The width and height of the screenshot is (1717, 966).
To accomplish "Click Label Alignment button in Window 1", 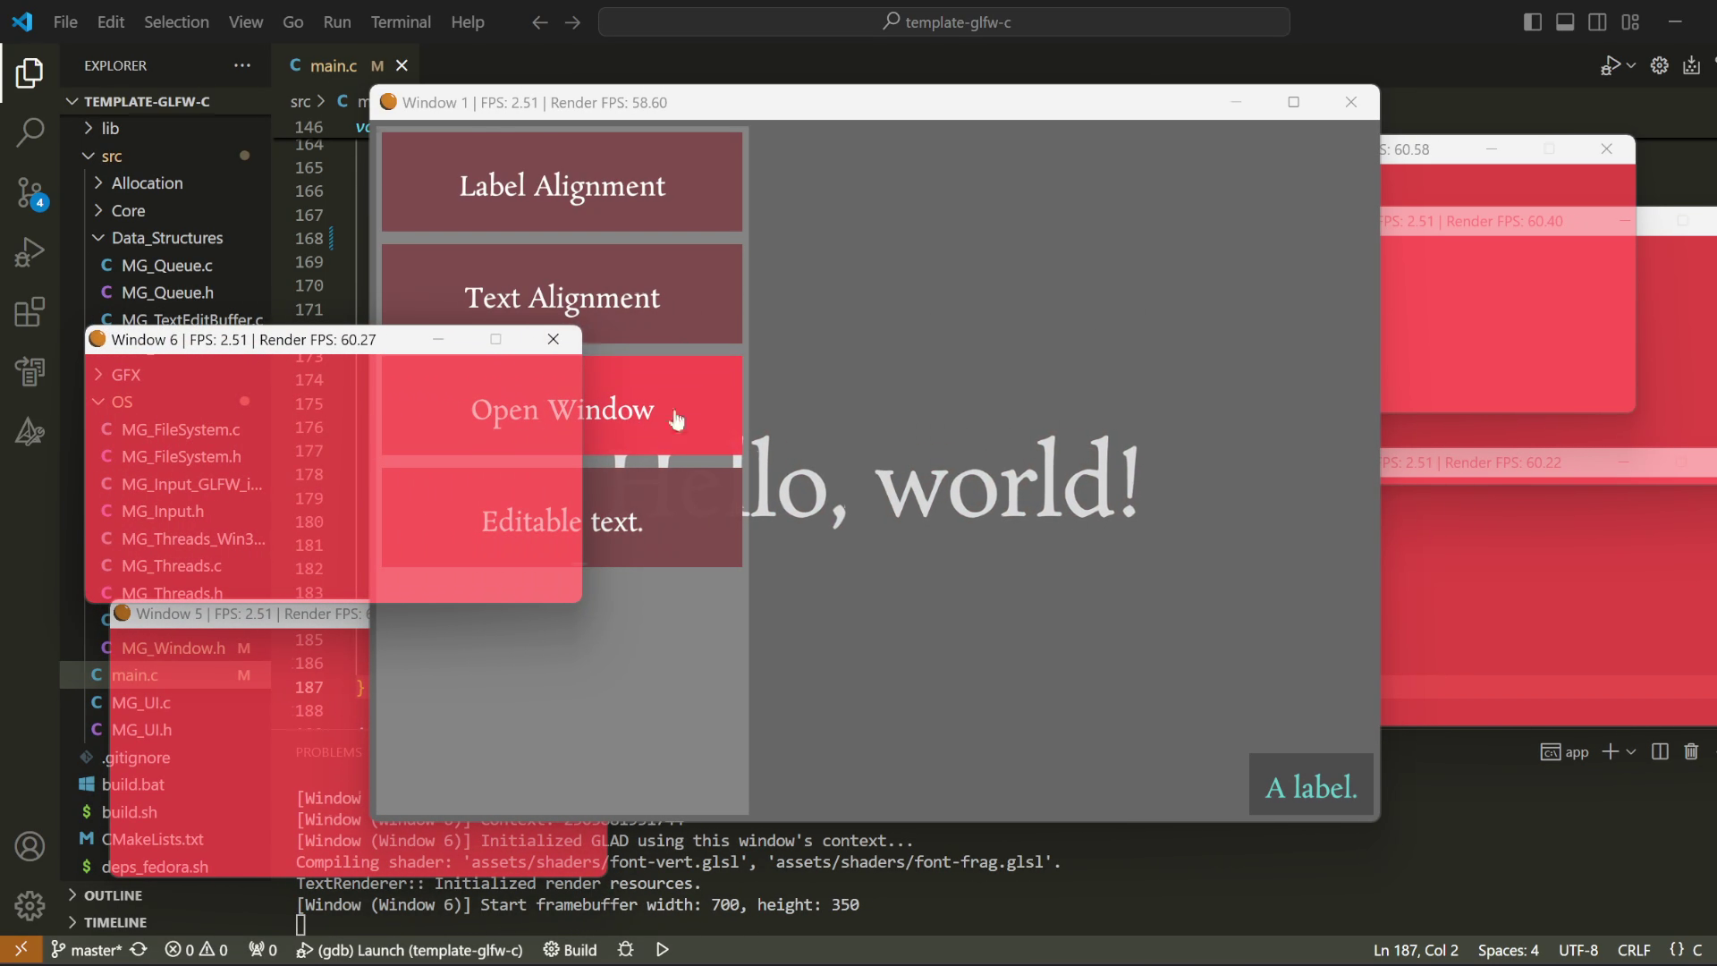I will (562, 182).
